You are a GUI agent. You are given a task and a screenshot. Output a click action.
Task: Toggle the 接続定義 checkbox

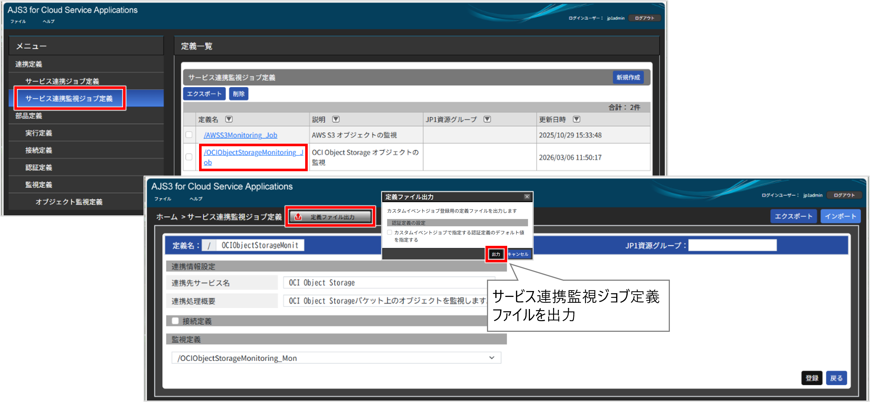pos(175,321)
